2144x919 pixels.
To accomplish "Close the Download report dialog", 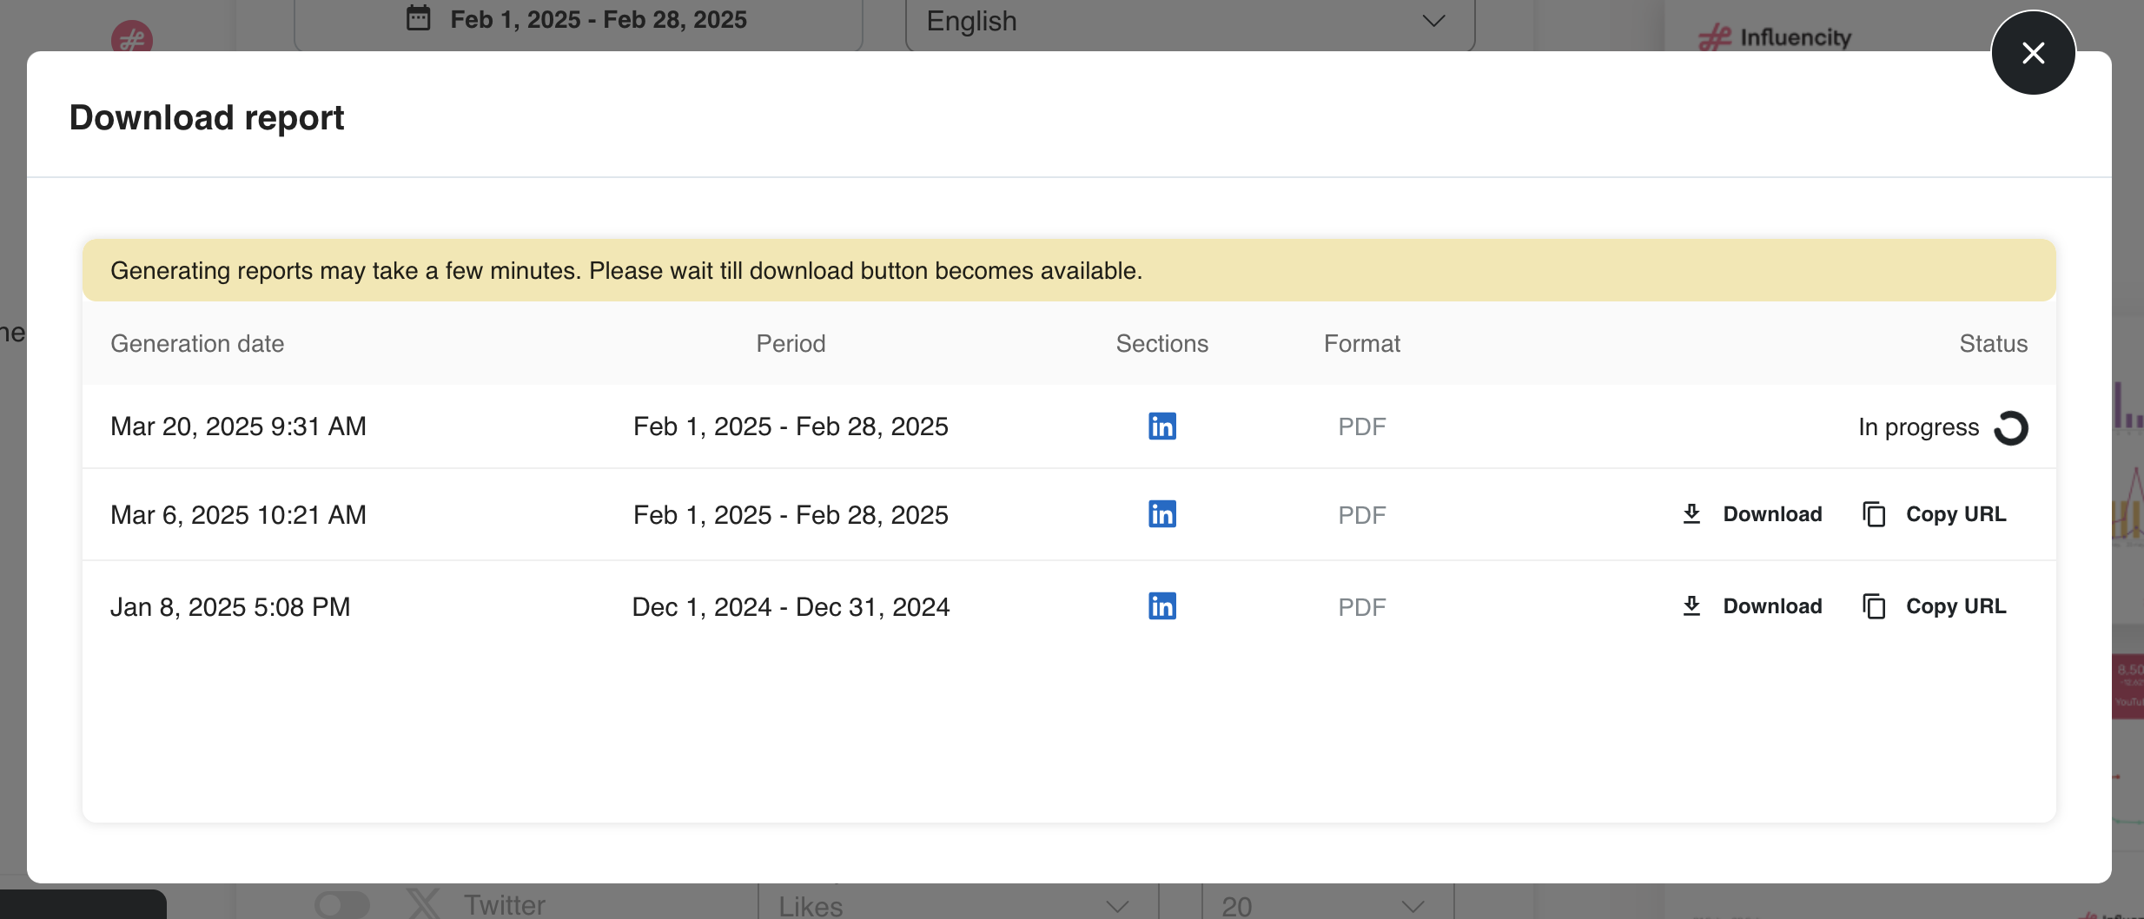I will click(2033, 53).
